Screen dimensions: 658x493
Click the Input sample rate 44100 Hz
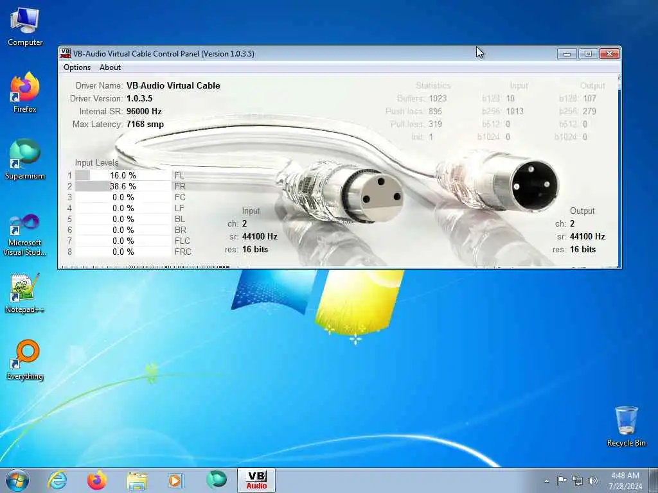tap(260, 236)
